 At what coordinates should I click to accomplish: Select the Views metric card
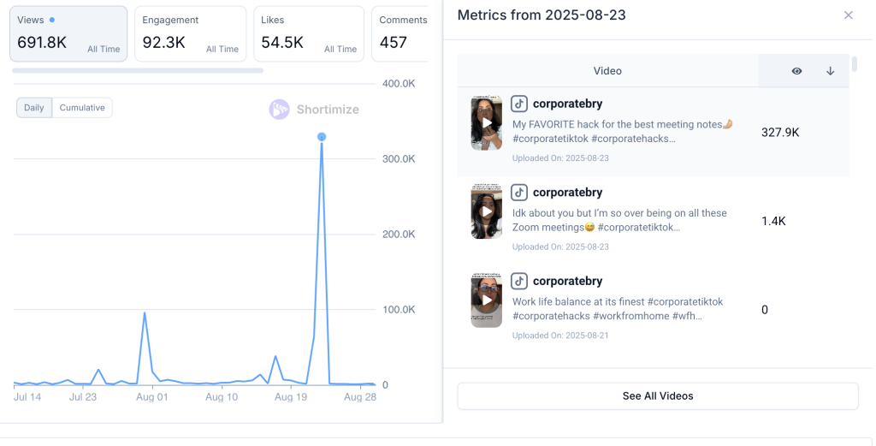tap(68, 34)
